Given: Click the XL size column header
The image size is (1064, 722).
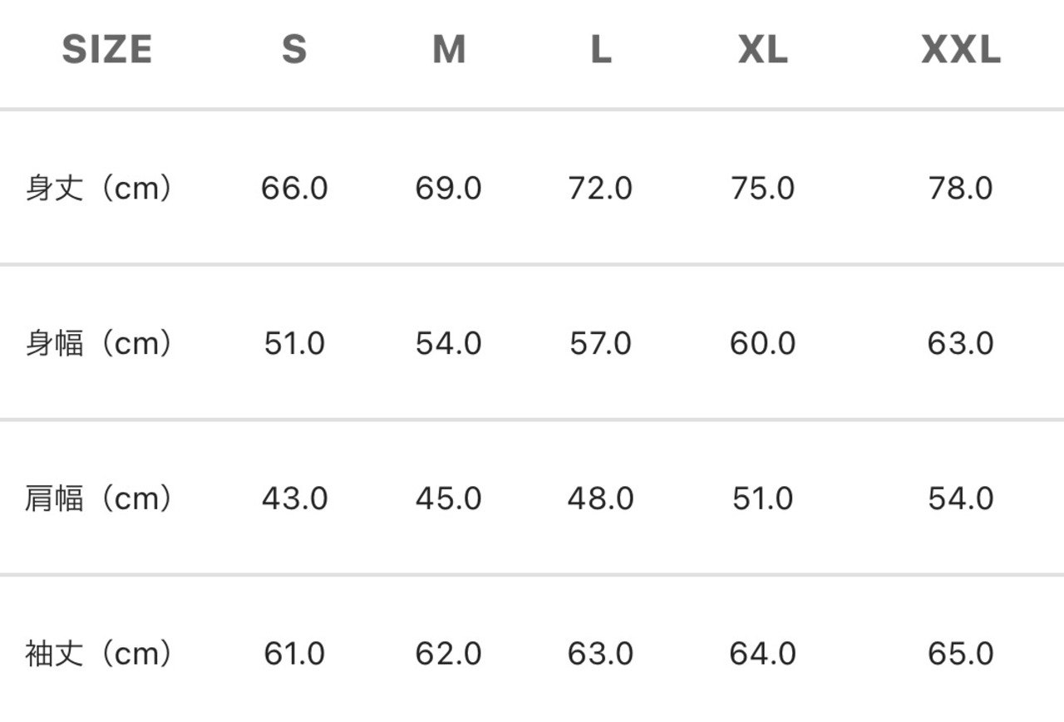Looking at the screenshot, I should click(x=763, y=50).
